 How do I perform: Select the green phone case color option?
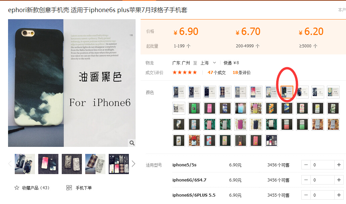(194, 108)
